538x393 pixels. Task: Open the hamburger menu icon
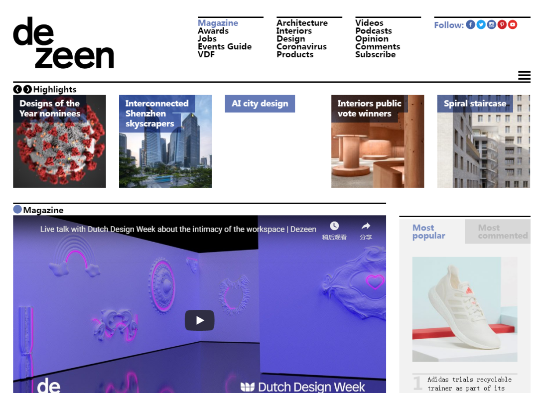pos(524,75)
